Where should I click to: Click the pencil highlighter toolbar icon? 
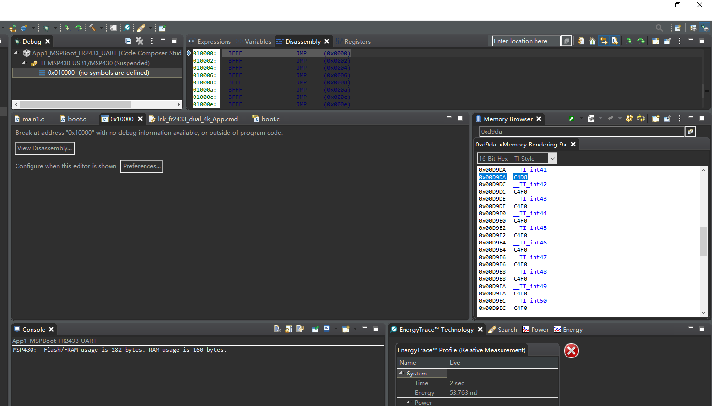point(141,28)
